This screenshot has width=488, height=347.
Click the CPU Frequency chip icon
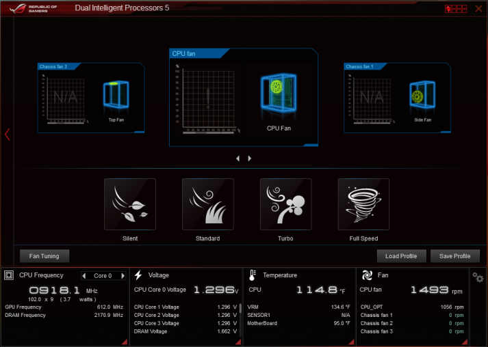click(x=9, y=275)
